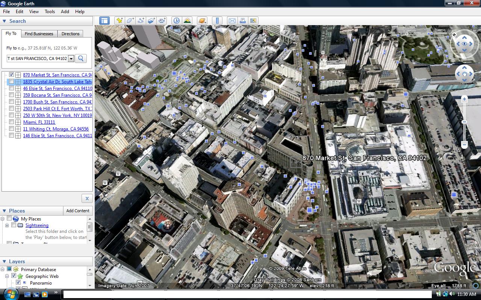Email the current view envelope icon
Screen dimensions: 481x300
[x=232, y=21]
